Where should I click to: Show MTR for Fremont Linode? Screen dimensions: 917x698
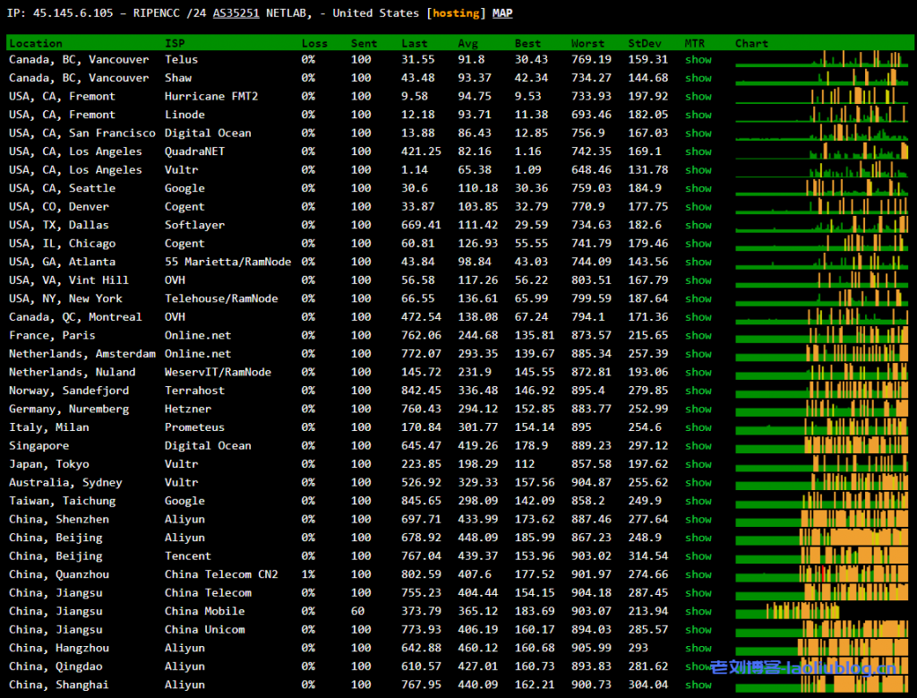(x=698, y=115)
